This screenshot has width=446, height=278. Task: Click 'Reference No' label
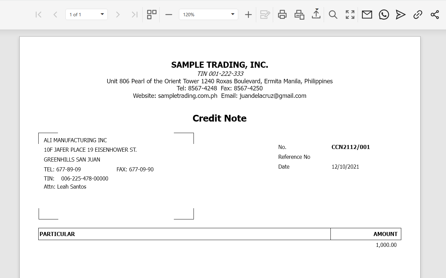click(294, 157)
